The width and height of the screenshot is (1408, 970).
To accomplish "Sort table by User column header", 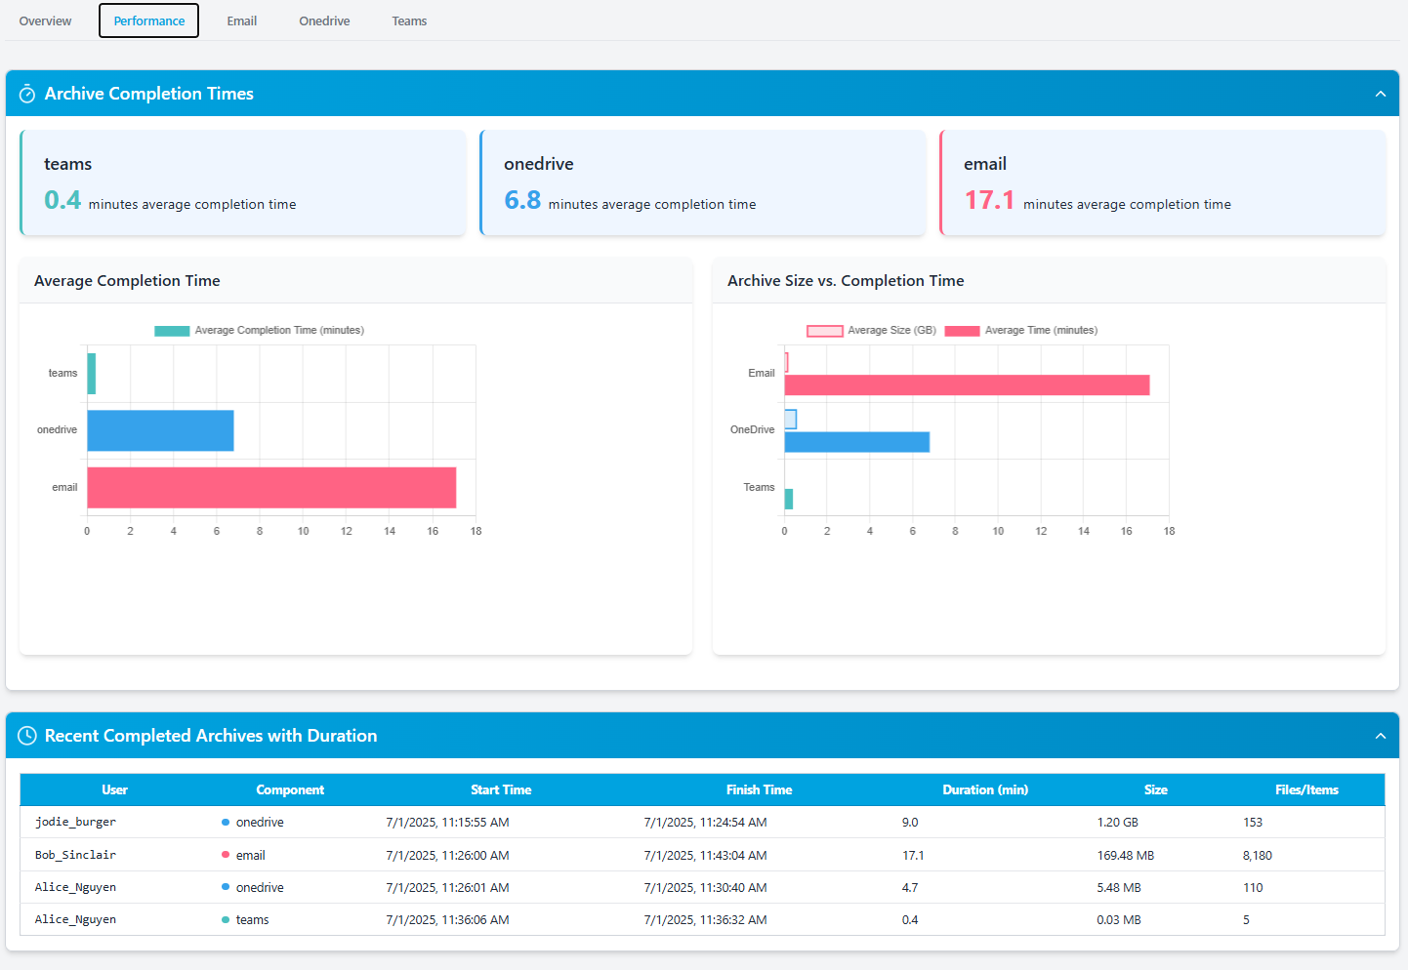I will tap(114, 789).
